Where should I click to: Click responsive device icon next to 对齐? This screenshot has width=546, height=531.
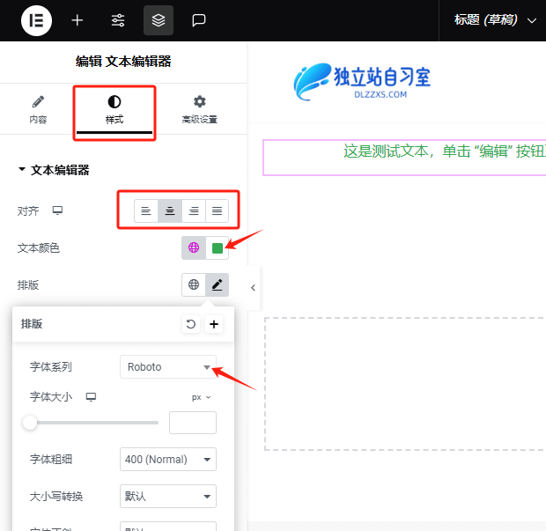click(x=57, y=210)
